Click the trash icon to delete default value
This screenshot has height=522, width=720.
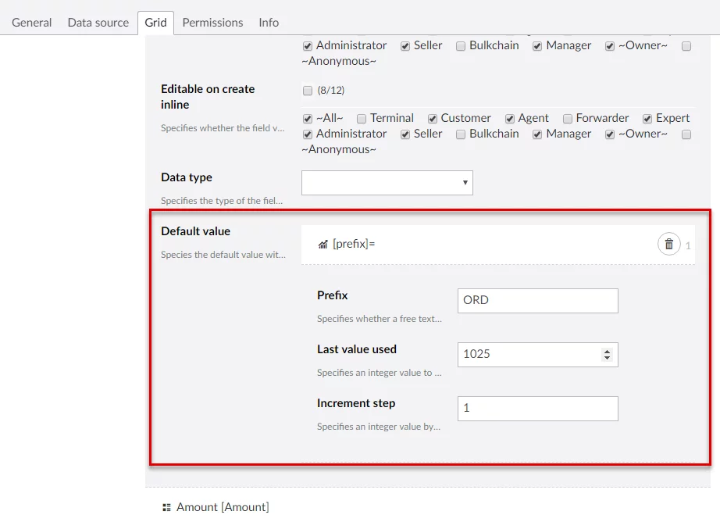coord(668,245)
